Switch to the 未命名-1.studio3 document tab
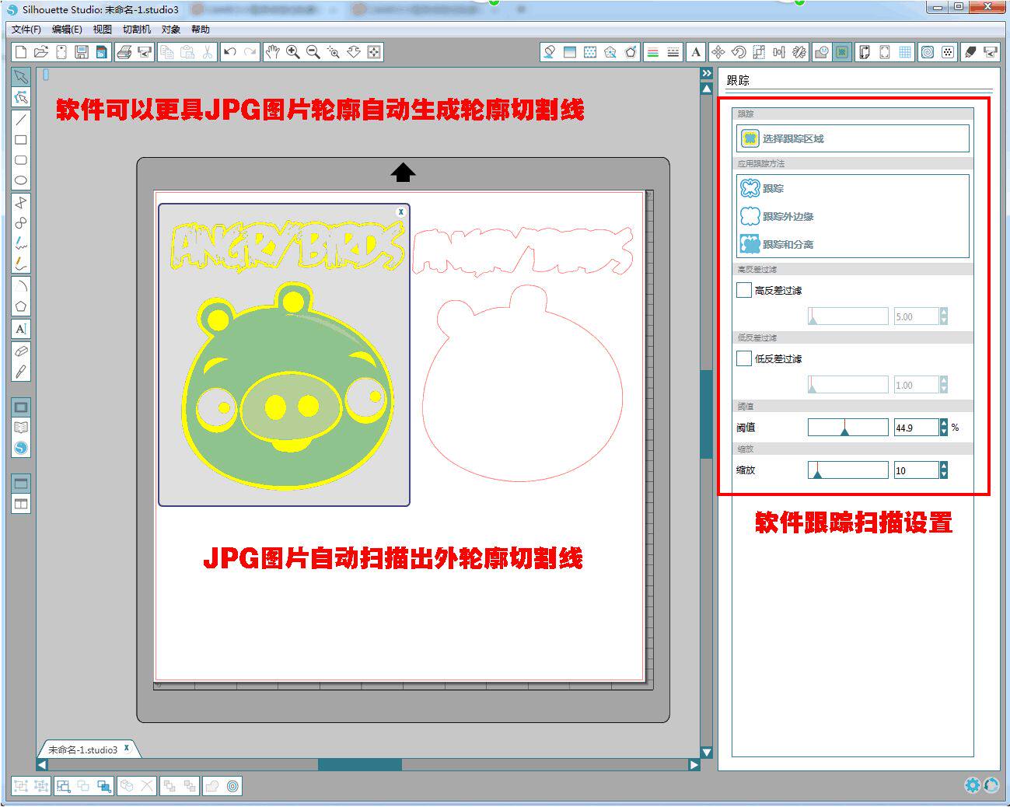The image size is (1010, 807). pos(82,749)
